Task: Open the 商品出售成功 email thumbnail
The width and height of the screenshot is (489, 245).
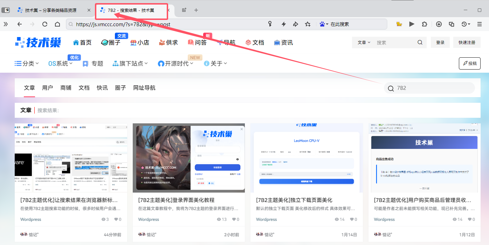Action: (x=424, y=158)
